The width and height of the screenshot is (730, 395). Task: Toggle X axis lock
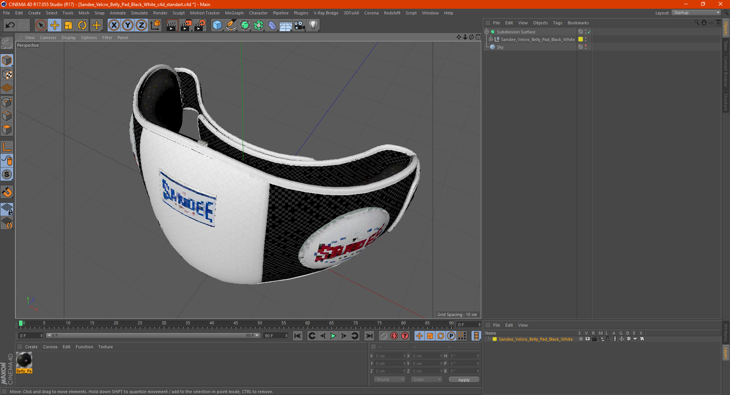114,25
